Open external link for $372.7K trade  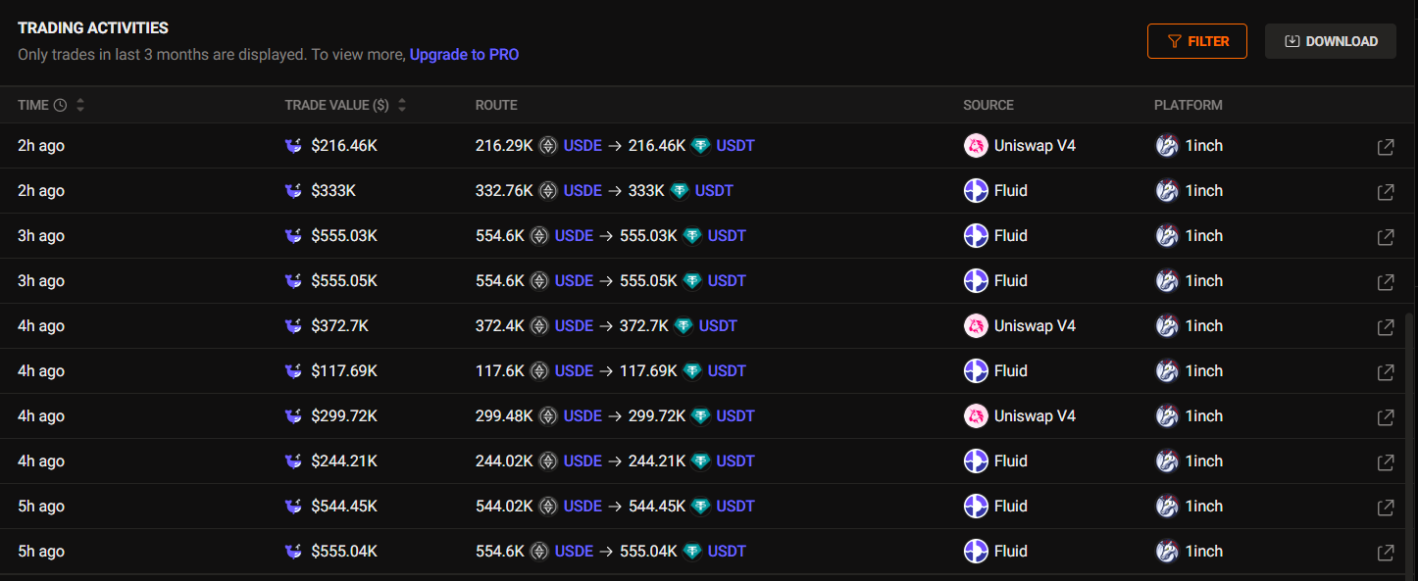click(x=1386, y=327)
